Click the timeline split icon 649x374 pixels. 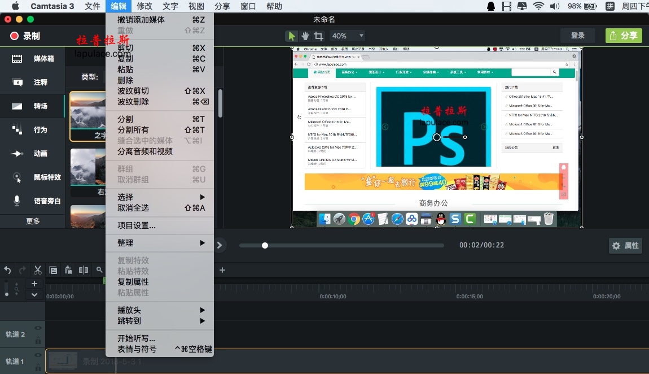click(x=83, y=271)
